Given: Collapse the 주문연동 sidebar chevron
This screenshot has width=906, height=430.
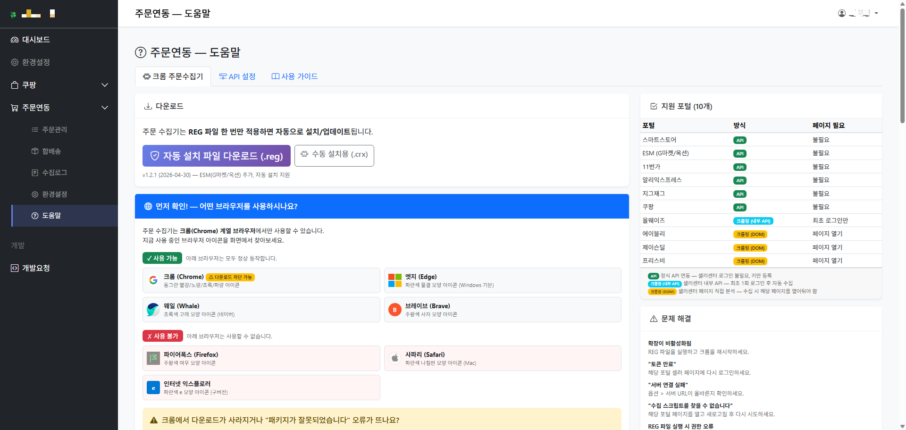Looking at the screenshot, I should point(105,108).
